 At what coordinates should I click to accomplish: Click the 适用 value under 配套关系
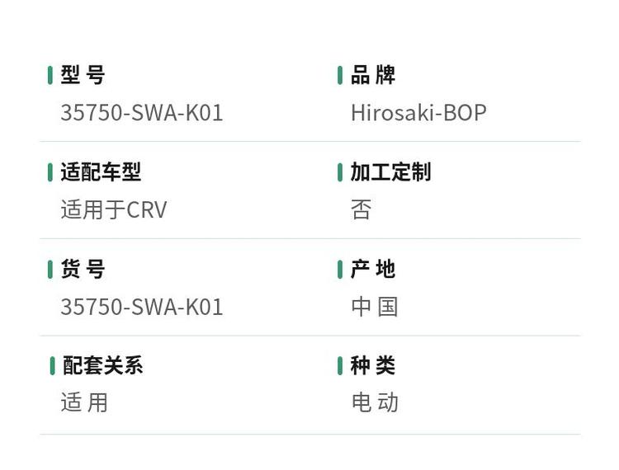tap(84, 402)
